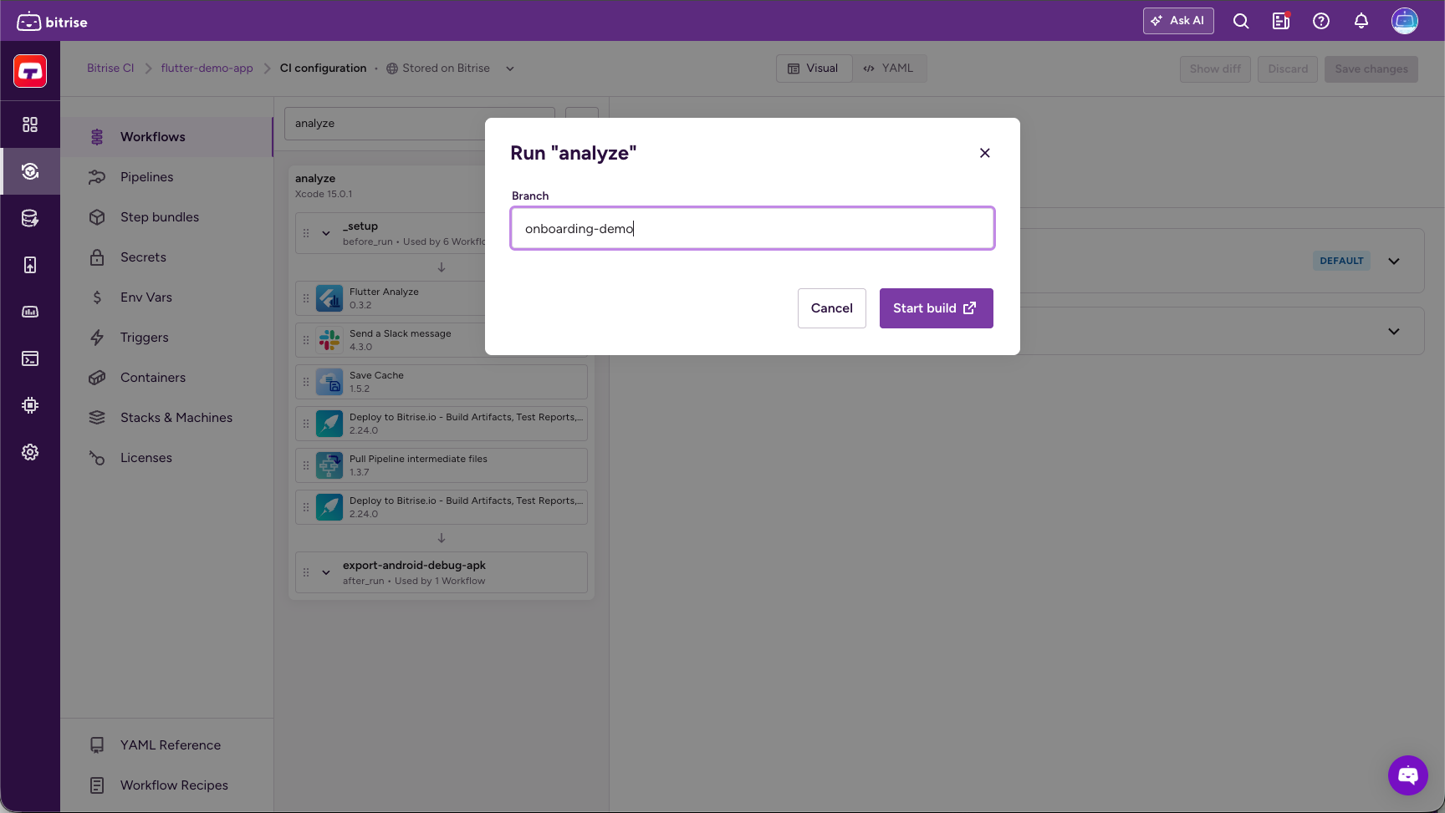Open the Containers menu item
Viewport: 1445px width, 813px height.
167,378
